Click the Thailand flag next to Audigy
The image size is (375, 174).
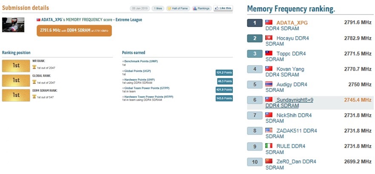point(269,84)
